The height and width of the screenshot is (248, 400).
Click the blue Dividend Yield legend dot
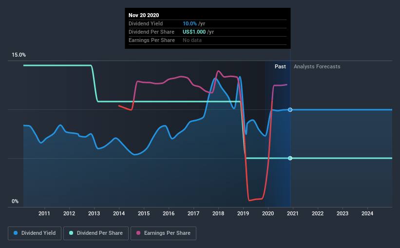click(x=16, y=233)
